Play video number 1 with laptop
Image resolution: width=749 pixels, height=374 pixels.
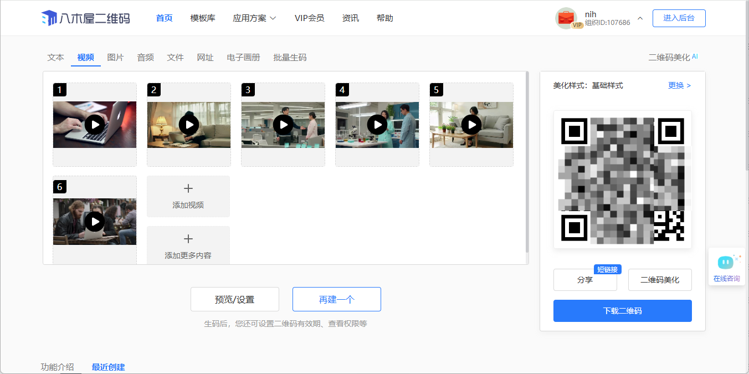click(95, 125)
